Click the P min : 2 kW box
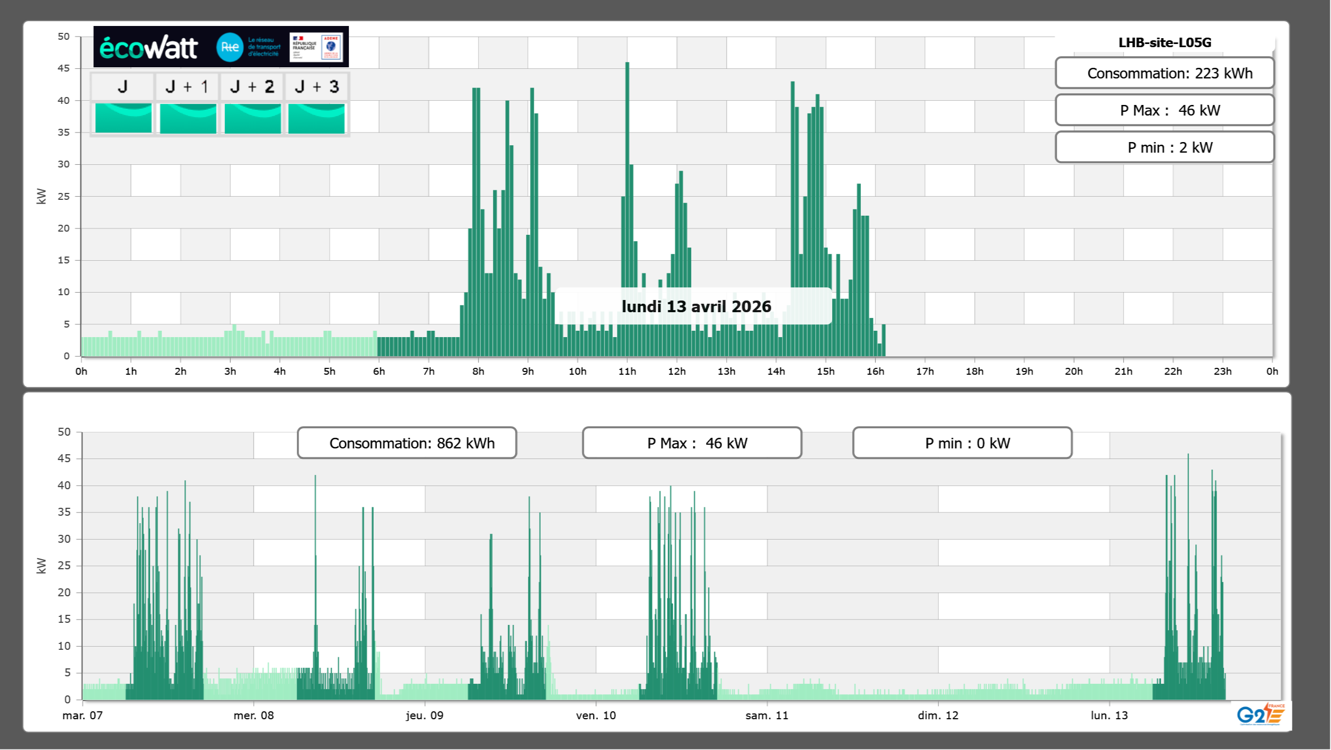This screenshot has width=1331, height=750. [1164, 147]
